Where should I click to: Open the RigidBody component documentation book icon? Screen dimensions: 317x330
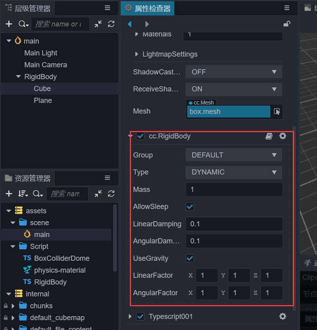pyautogui.click(x=269, y=136)
